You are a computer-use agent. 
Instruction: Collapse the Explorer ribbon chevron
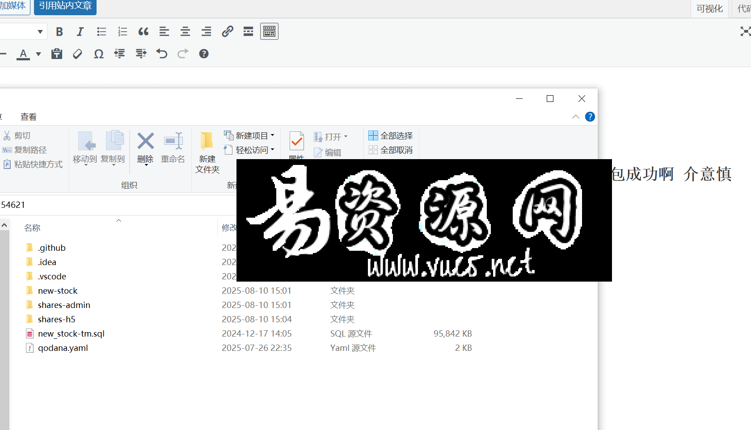tap(576, 117)
